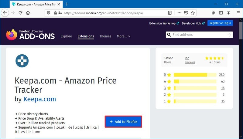Click the 1-star rating bar
243x139 pixels.
(x=195, y=101)
